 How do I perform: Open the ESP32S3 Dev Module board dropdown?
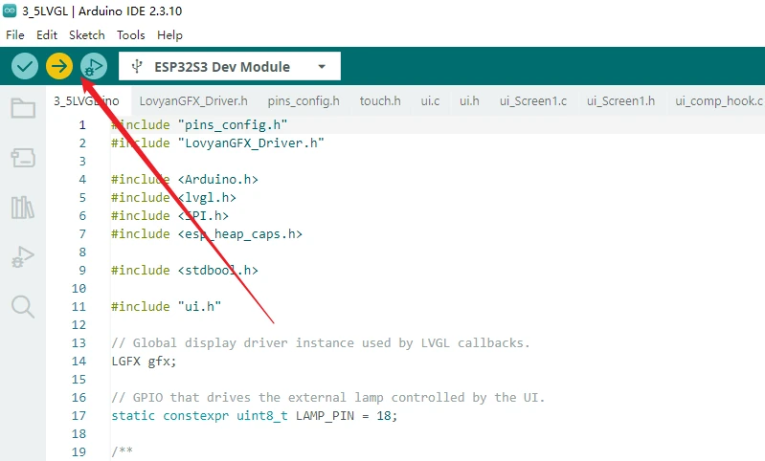point(229,66)
